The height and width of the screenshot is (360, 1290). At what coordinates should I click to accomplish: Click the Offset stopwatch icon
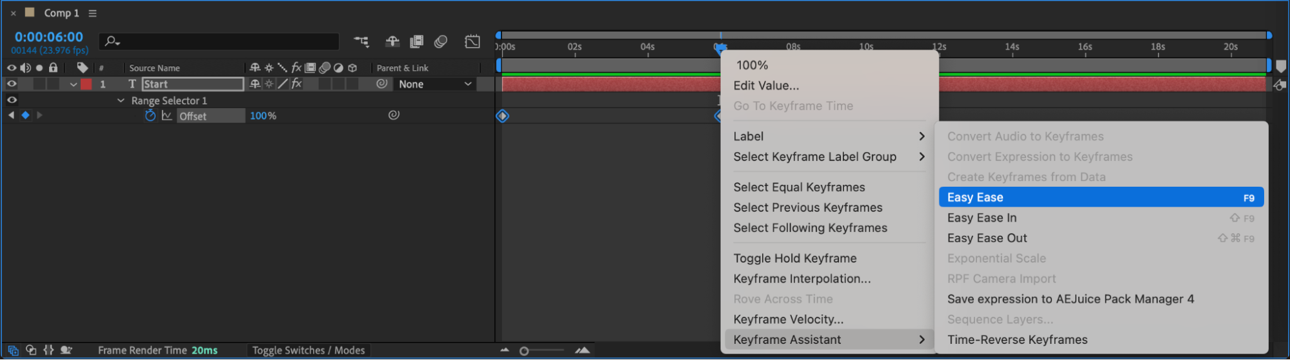(x=150, y=116)
